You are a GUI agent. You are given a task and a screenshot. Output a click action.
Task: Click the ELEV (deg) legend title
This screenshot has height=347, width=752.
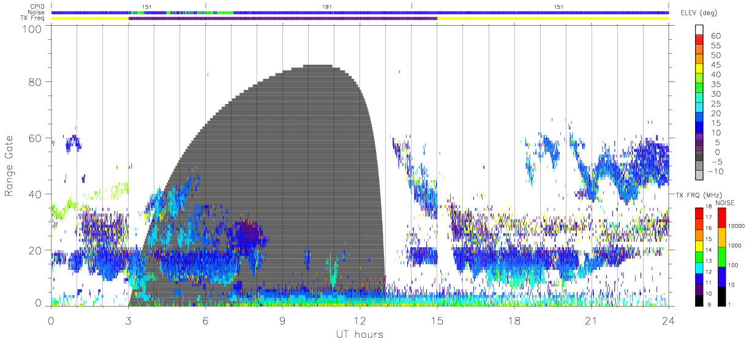coord(697,13)
